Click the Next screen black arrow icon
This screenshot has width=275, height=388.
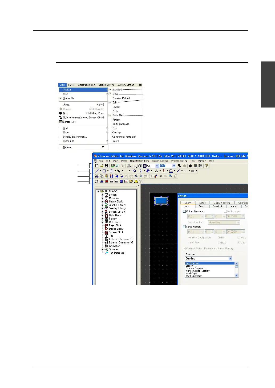(191, 166)
